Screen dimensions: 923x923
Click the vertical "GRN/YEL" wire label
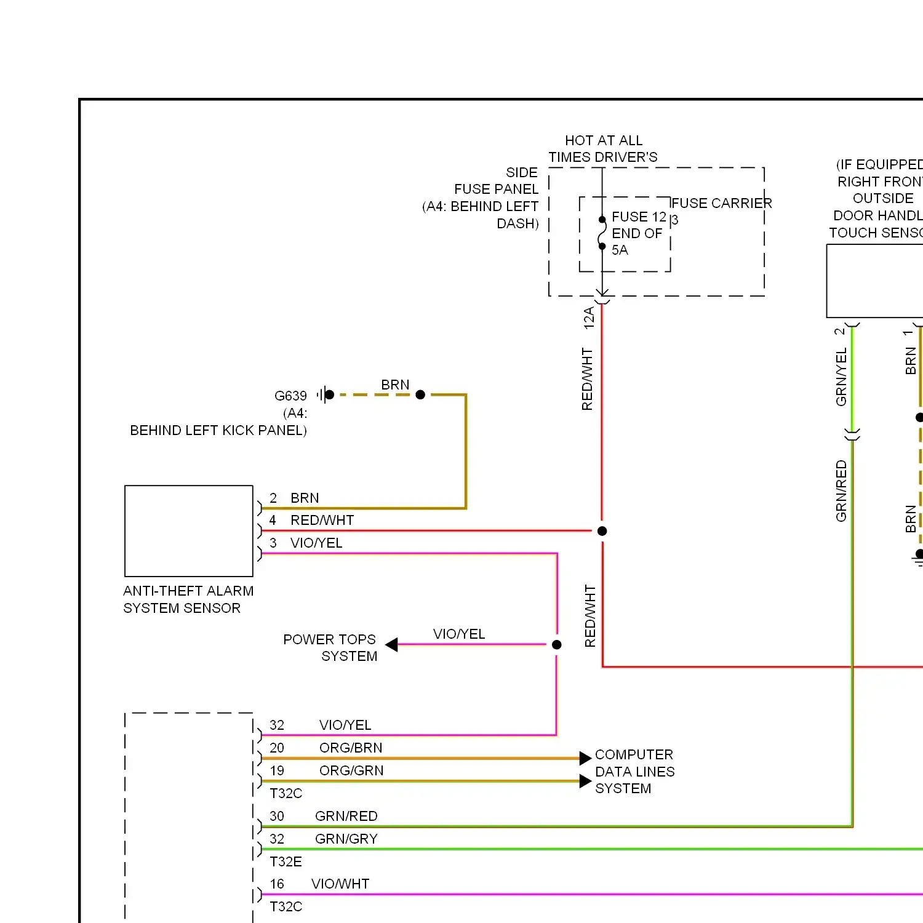pyautogui.click(x=841, y=377)
